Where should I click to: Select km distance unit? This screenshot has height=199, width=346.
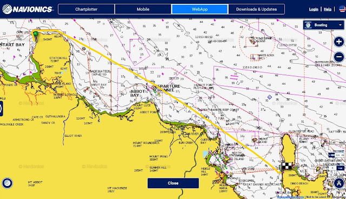pyautogui.click(x=338, y=155)
